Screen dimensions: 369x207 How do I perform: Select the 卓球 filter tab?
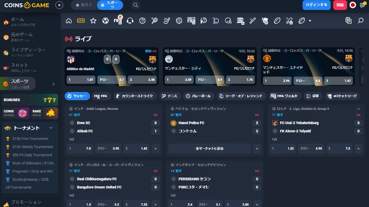tap(313, 96)
